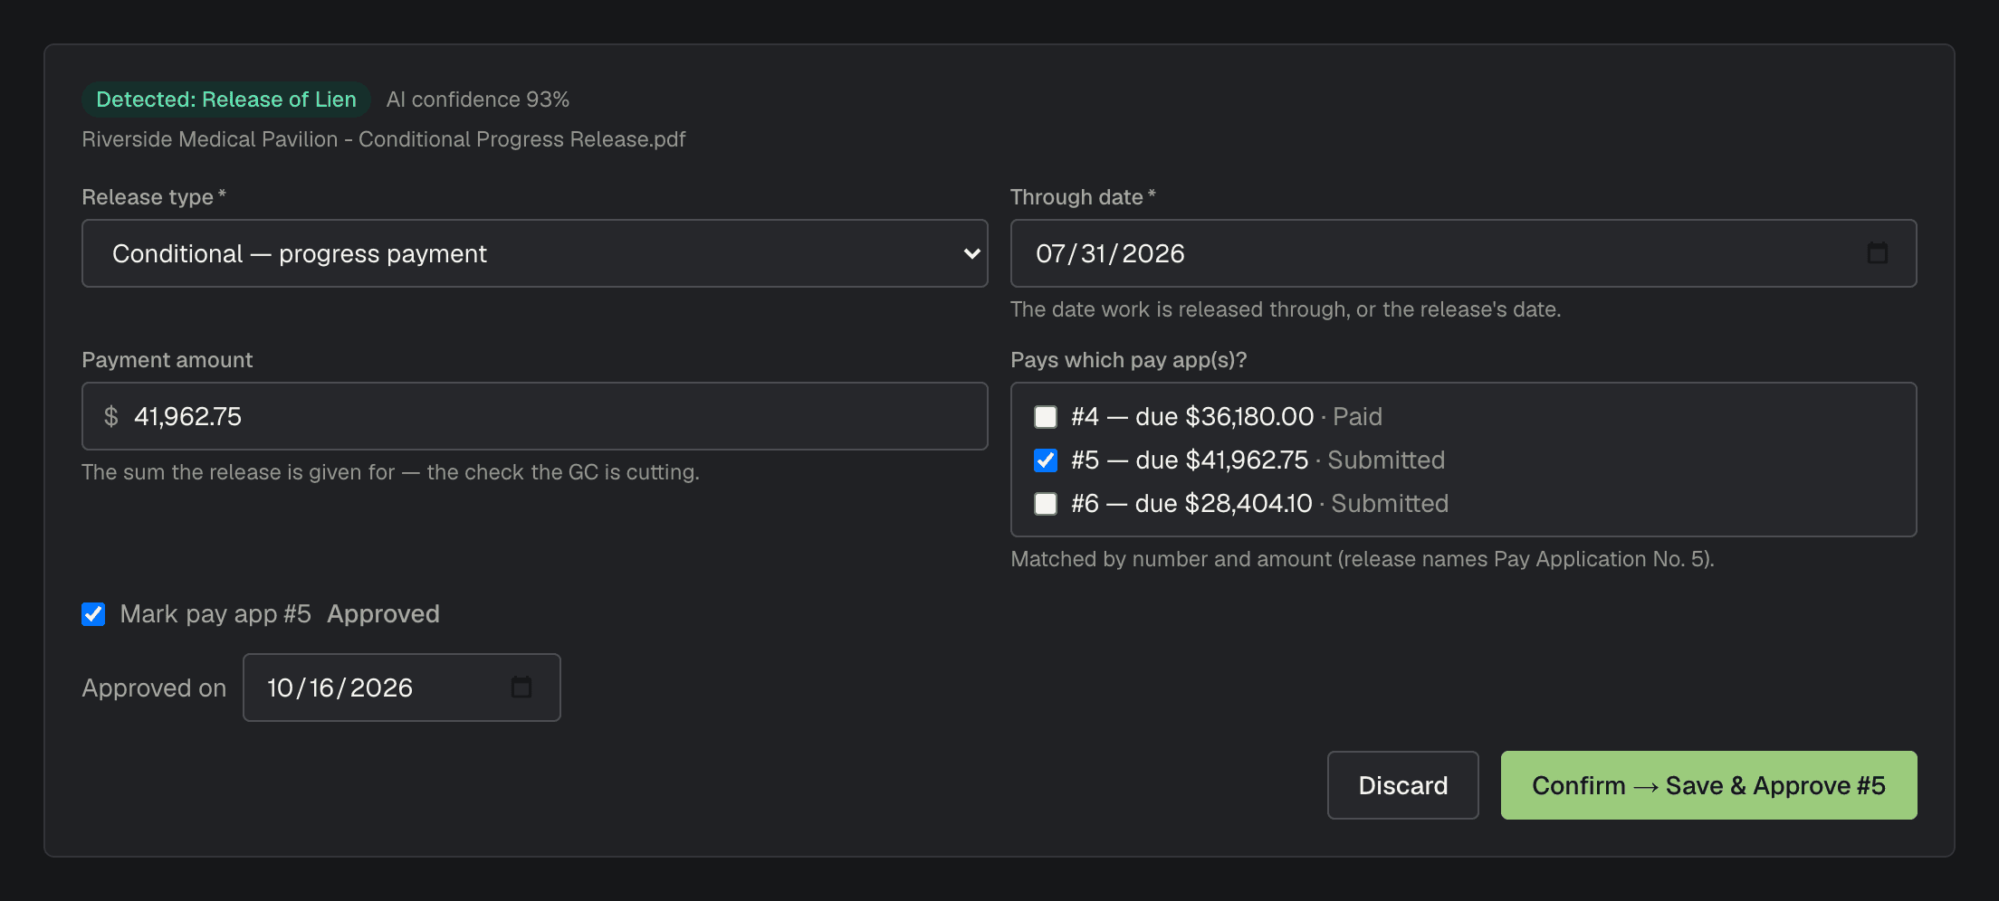Viewport: 1999px width, 901px height.
Task: Click the Through date label
Action: pyautogui.click(x=1083, y=197)
